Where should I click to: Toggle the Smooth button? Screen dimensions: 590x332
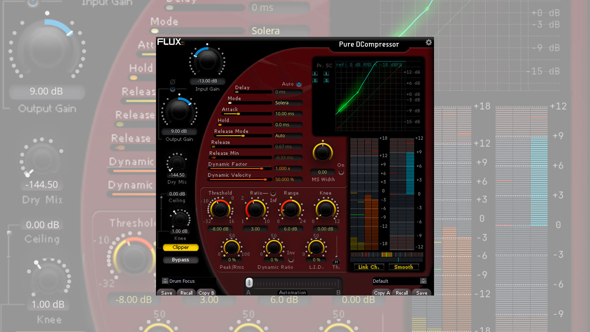pyautogui.click(x=403, y=267)
